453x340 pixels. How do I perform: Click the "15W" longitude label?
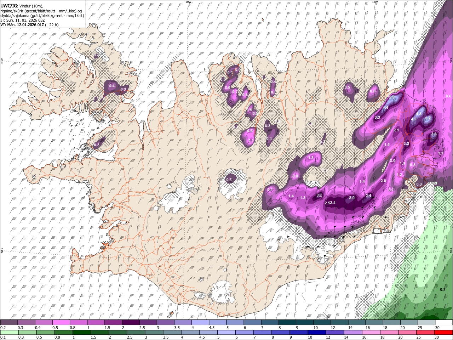(x=375, y=2)
